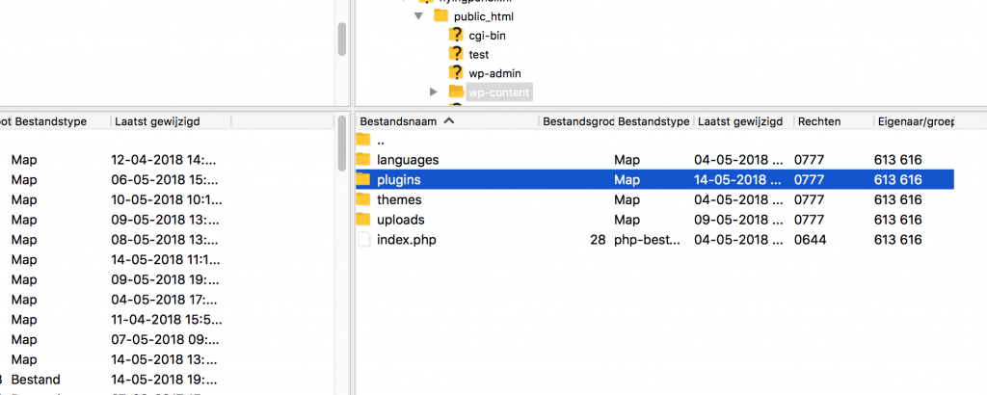Image resolution: width=987 pixels, height=395 pixels.
Task: Click the themes folder icon
Action: point(363,199)
